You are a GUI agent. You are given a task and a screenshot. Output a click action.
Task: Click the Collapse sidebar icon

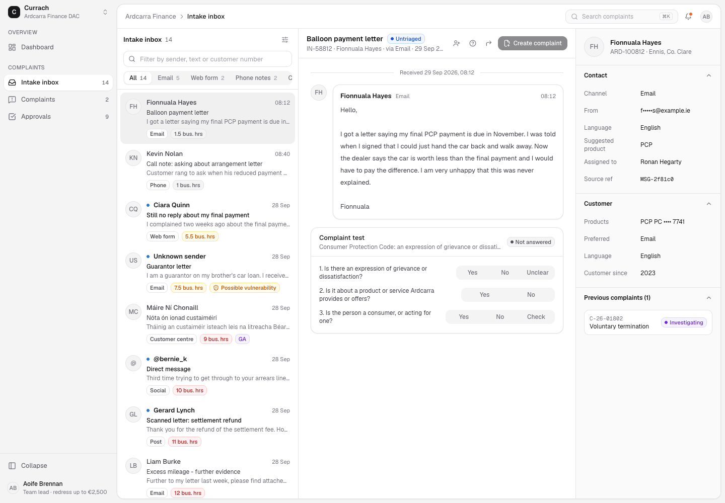(x=12, y=466)
